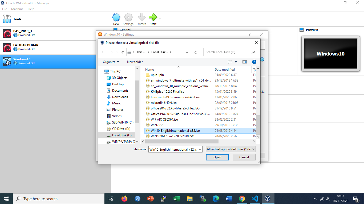
Task: Open Videos in navigation pane
Action: point(114,116)
